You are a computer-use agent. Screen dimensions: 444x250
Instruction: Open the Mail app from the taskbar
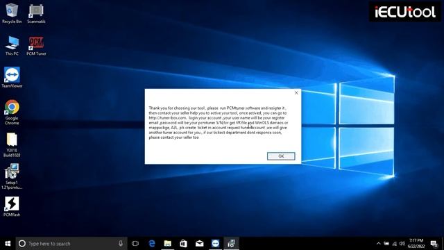[x=199, y=244]
